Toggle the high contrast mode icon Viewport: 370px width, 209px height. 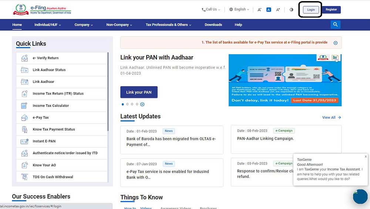(291, 10)
